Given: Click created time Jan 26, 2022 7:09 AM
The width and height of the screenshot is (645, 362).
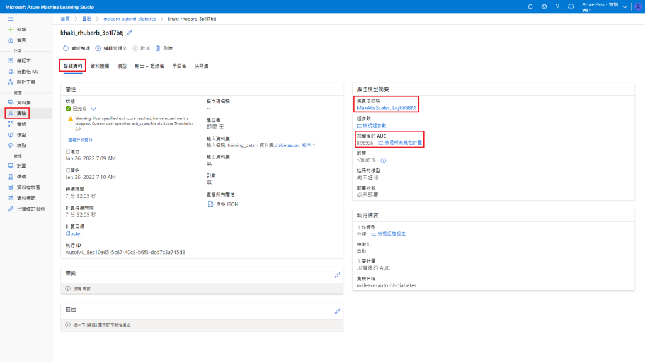Looking at the screenshot, I should point(91,158).
